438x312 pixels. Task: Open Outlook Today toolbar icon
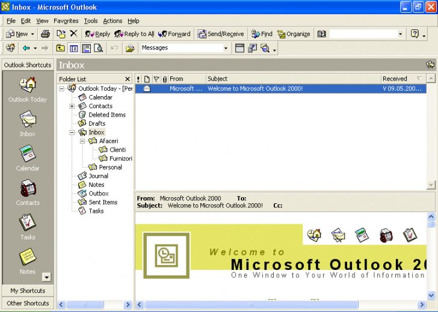[x=10, y=48]
